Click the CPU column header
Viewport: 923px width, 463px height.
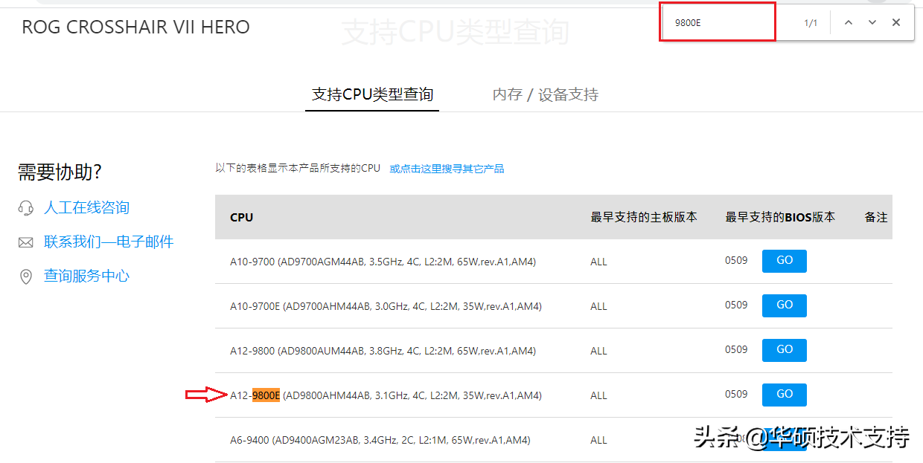[x=241, y=217]
